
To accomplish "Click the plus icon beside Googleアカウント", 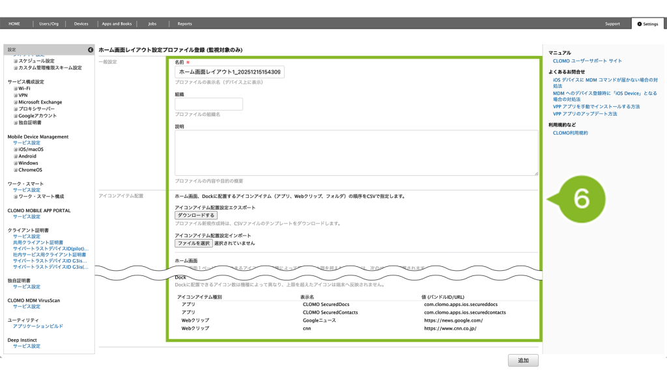I will click(16, 116).
